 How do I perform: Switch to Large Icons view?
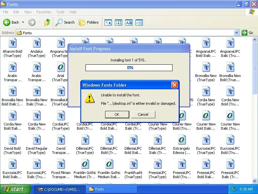coord(108,23)
